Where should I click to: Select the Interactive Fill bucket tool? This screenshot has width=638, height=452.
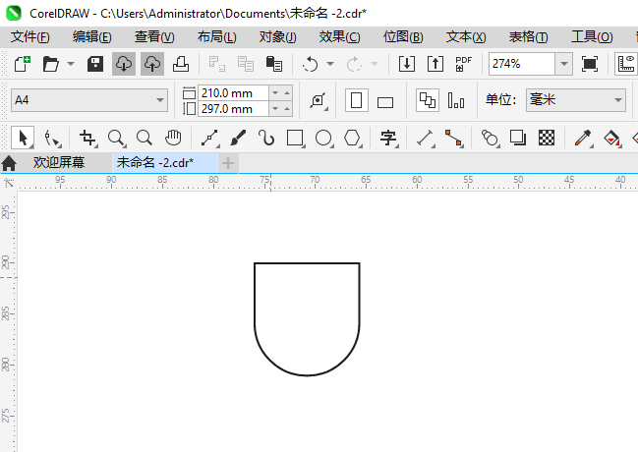coord(612,138)
